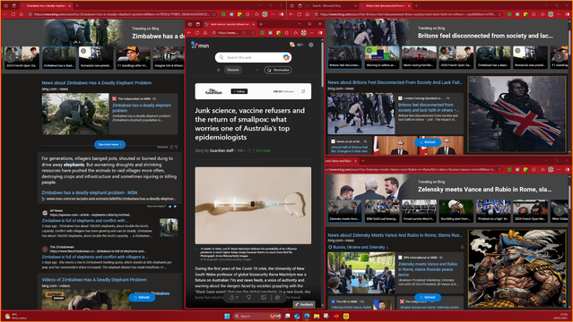Open more options menu in Zimbabwe window toolbar
This screenshot has height=322, width=573.
(273, 14)
